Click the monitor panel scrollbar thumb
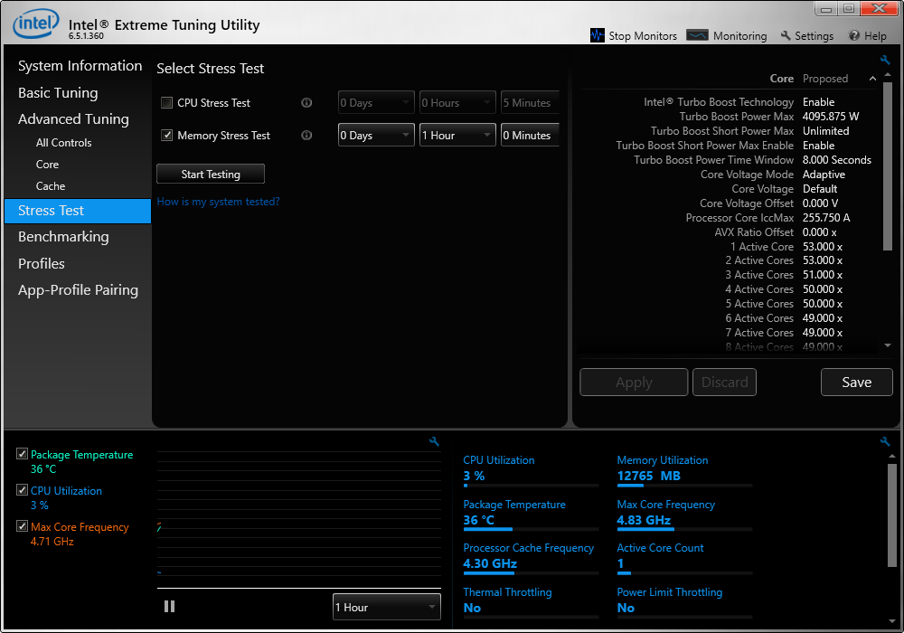This screenshot has height=633, width=904. point(892,515)
